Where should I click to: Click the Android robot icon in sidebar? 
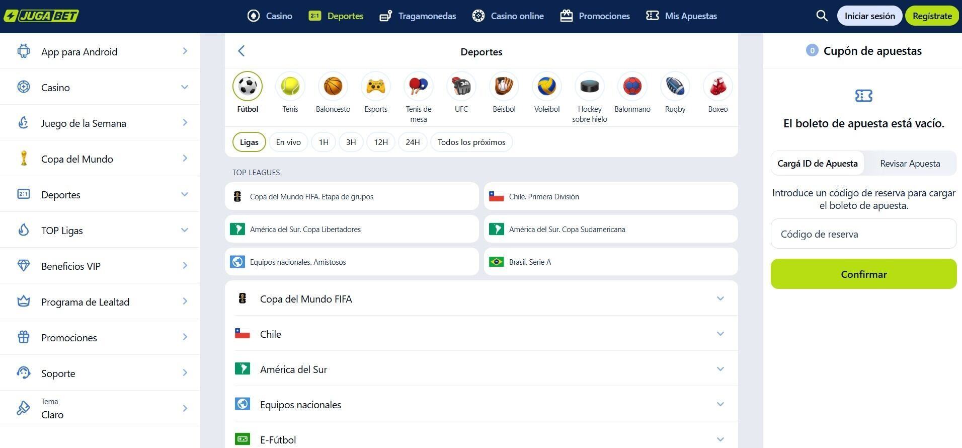[24, 51]
